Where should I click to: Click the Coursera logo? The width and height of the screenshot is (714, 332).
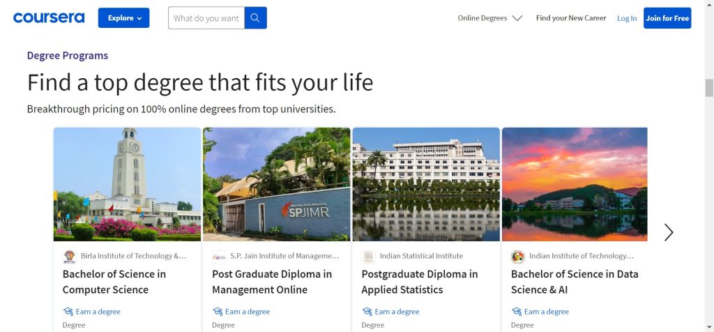[49, 18]
